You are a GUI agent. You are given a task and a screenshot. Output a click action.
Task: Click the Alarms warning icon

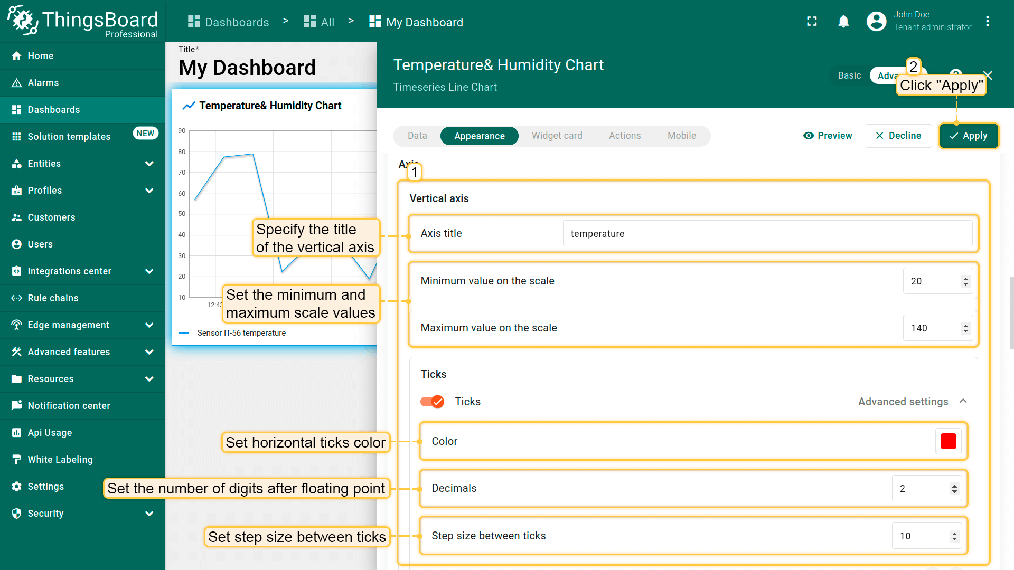pos(16,83)
